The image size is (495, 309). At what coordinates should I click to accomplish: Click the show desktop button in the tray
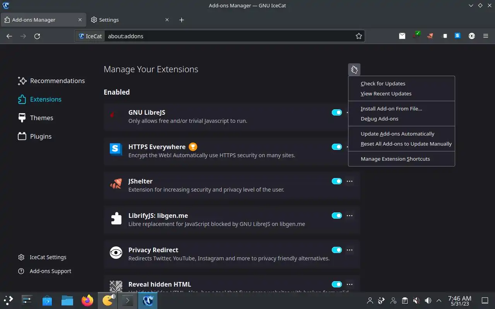click(x=485, y=301)
